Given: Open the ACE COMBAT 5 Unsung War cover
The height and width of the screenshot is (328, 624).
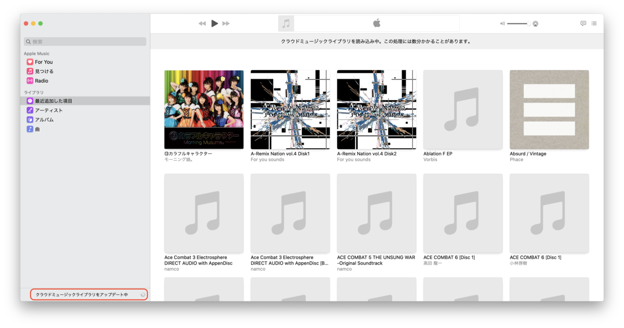Looking at the screenshot, I should pyautogui.click(x=376, y=213).
